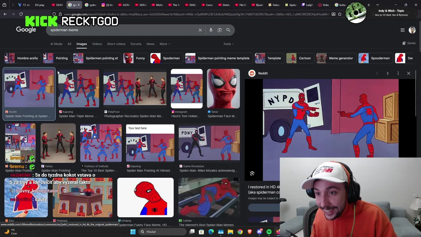
Task: Reload the current page
Action: tap(21, 14)
